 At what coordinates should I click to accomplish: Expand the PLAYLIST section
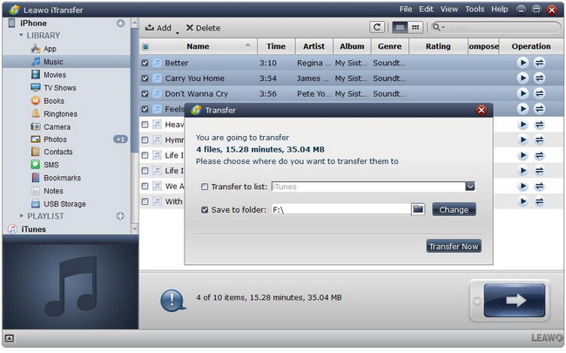pos(21,216)
